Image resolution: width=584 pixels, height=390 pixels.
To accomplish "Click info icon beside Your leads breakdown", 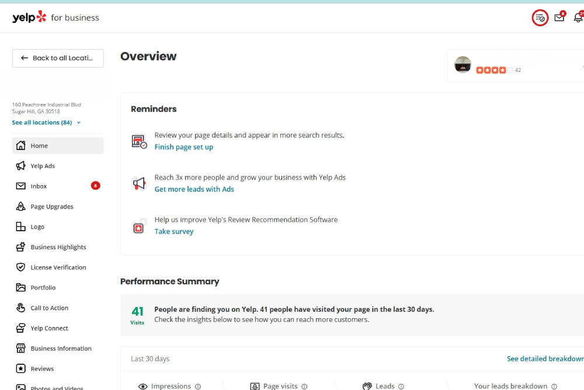I will [x=554, y=386].
